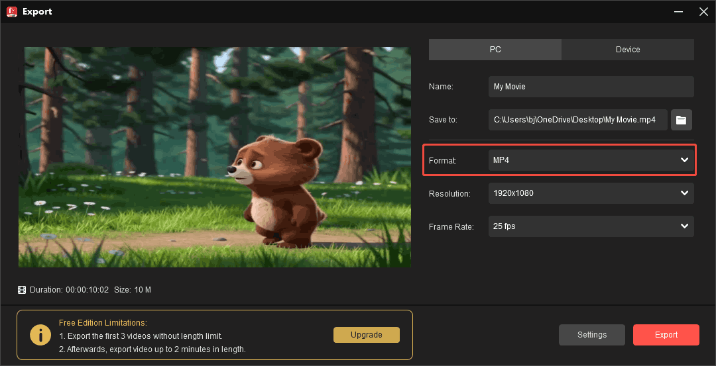Viewport: 716px width, 366px height.
Task: Click the 'export video up to 2 minutes' line
Action: tap(152, 349)
